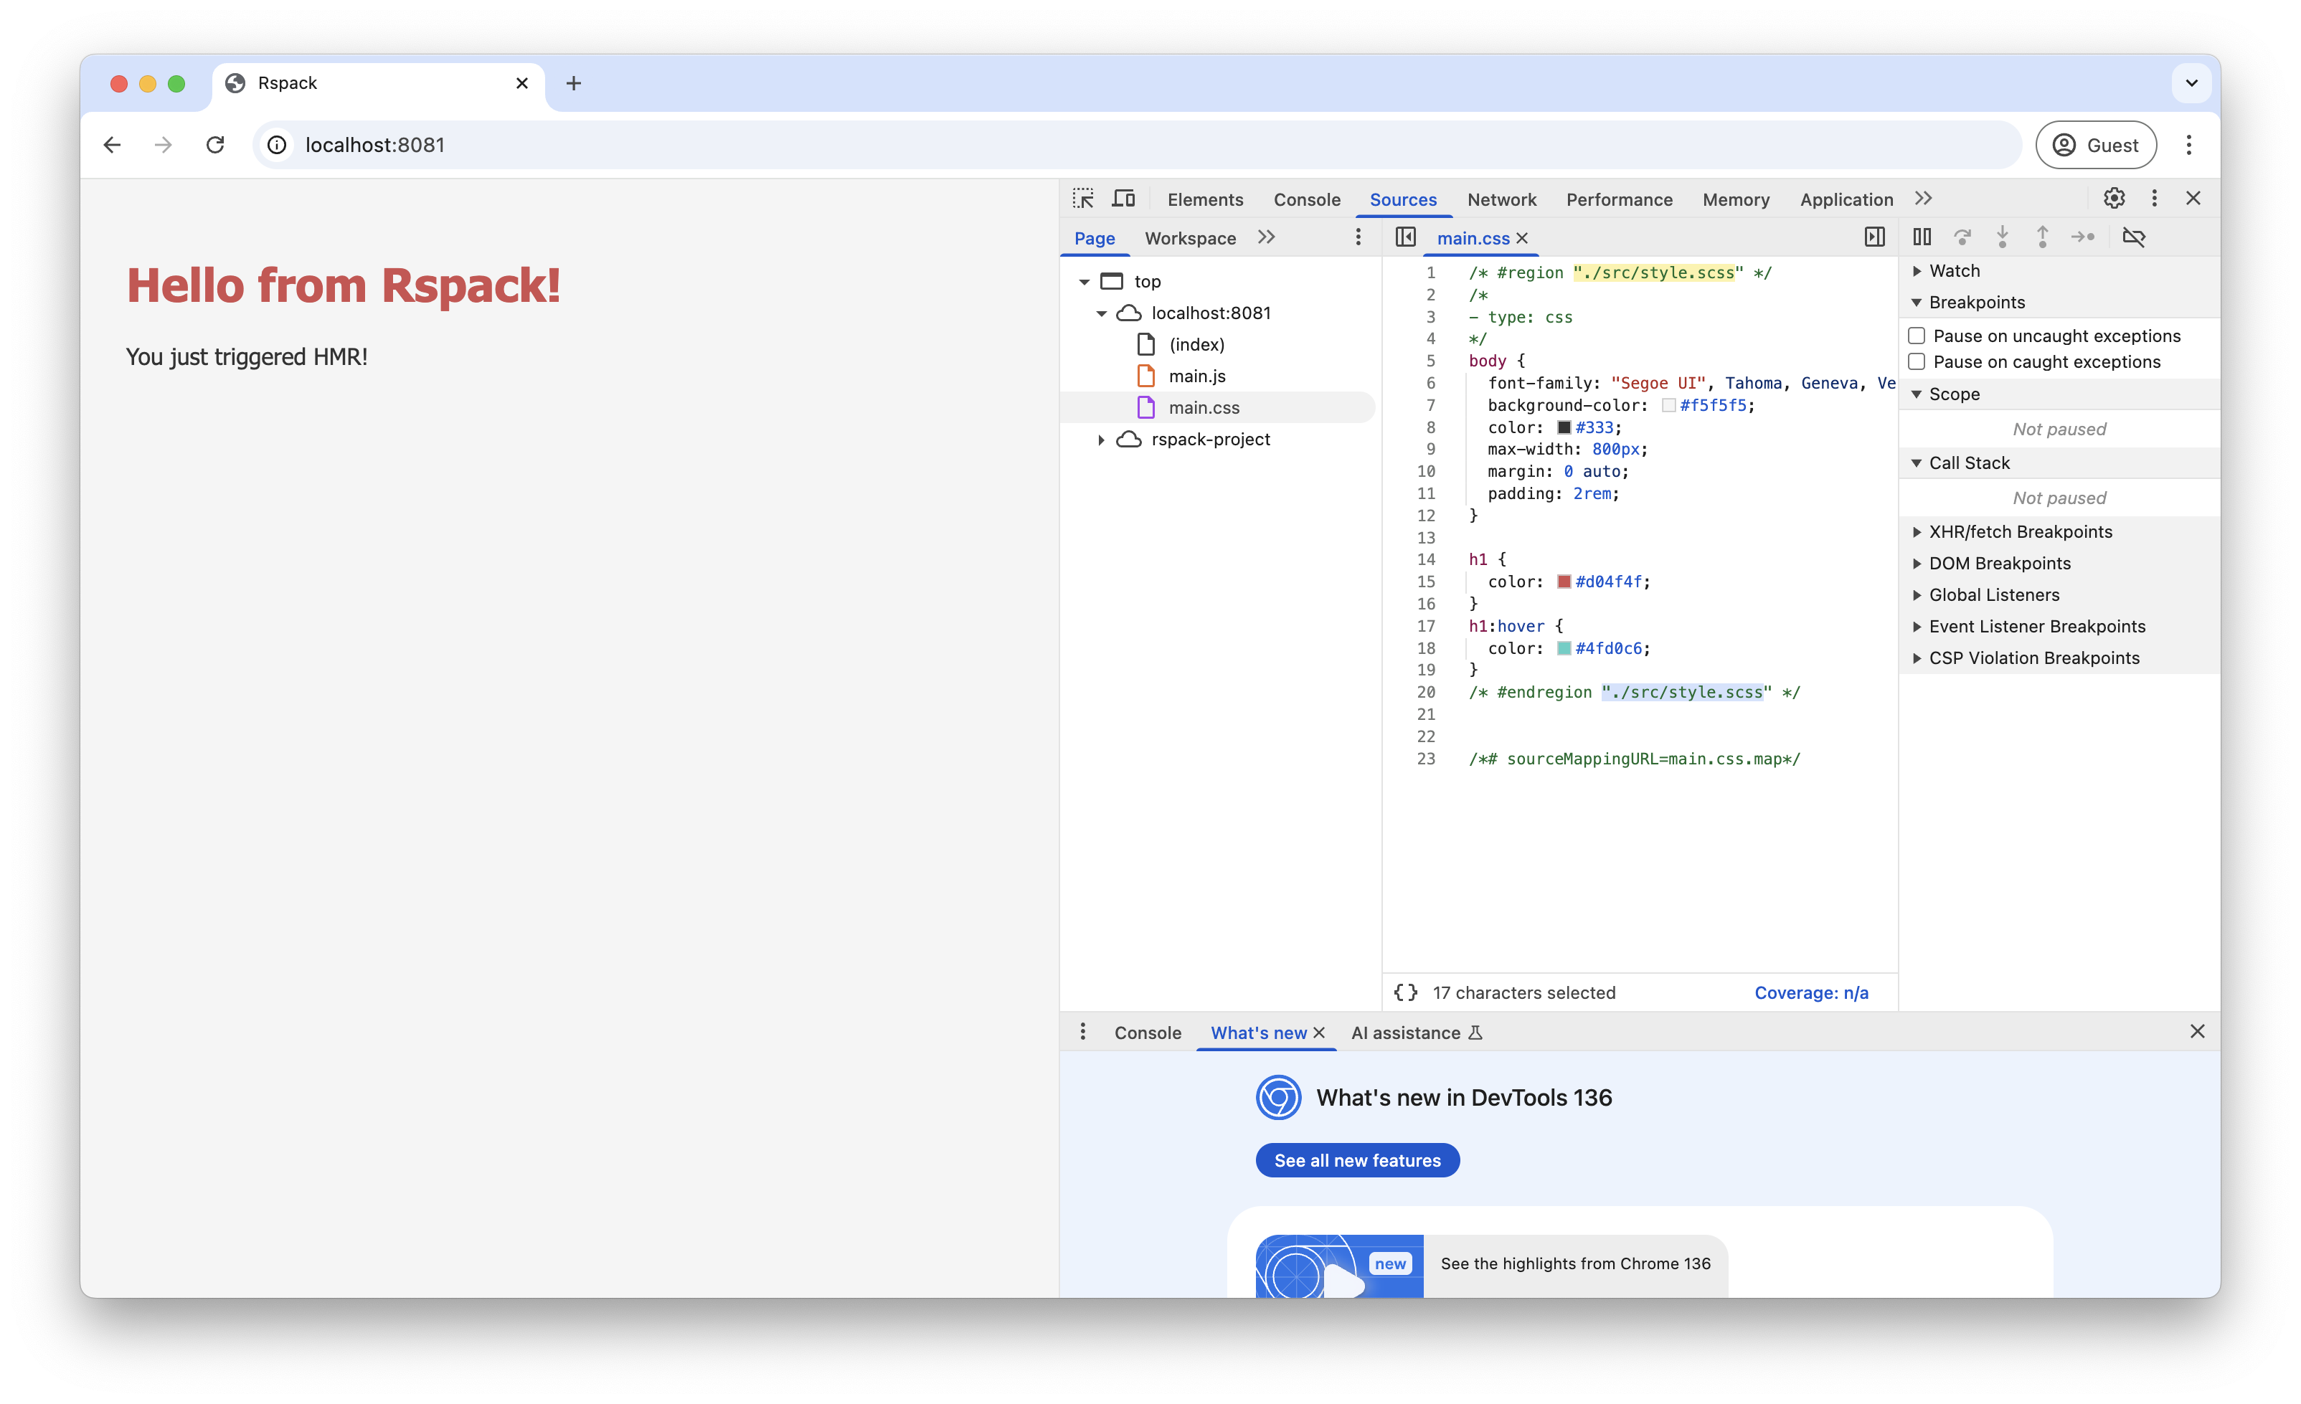
Task: Open Chrome three-dot browser menu
Action: (2189, 145)
